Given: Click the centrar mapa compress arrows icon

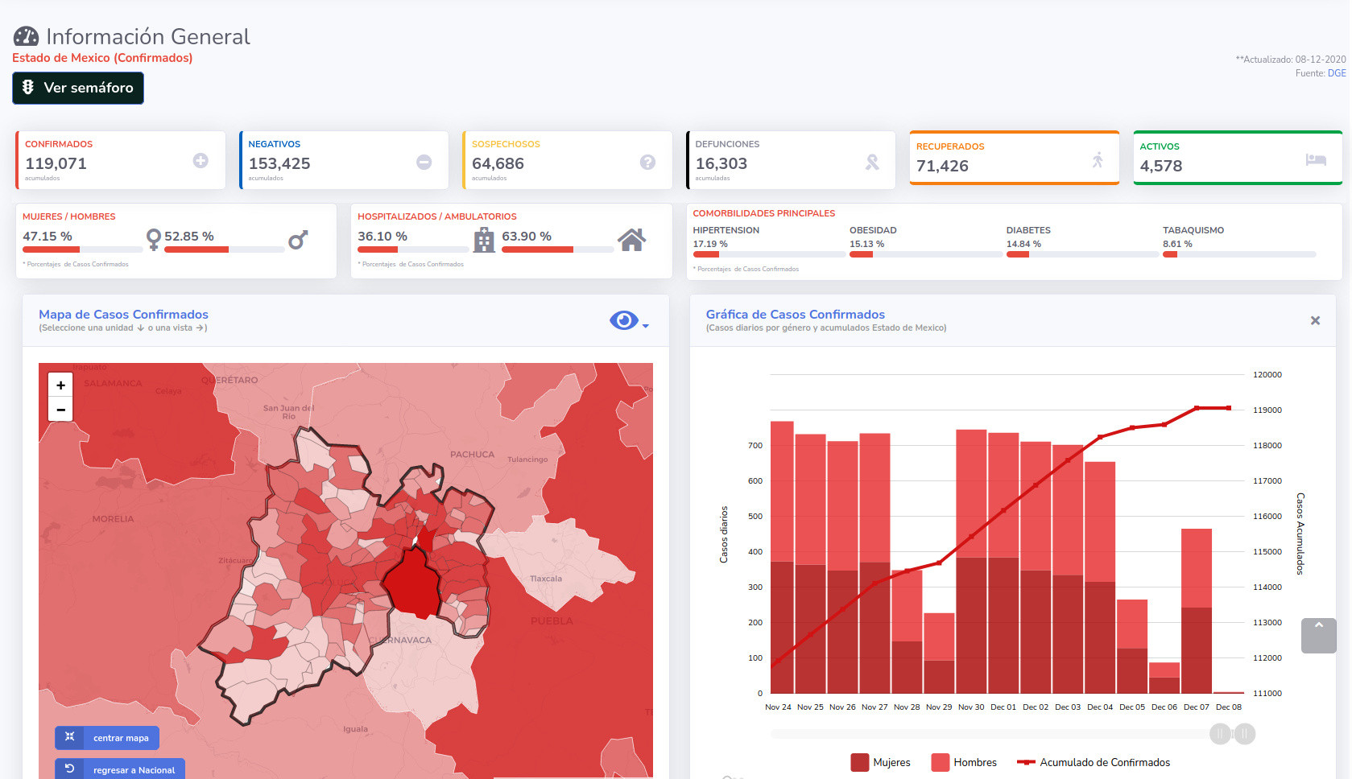Looking at the screenshot, I should pyautogui.click(x=69, y=736).
